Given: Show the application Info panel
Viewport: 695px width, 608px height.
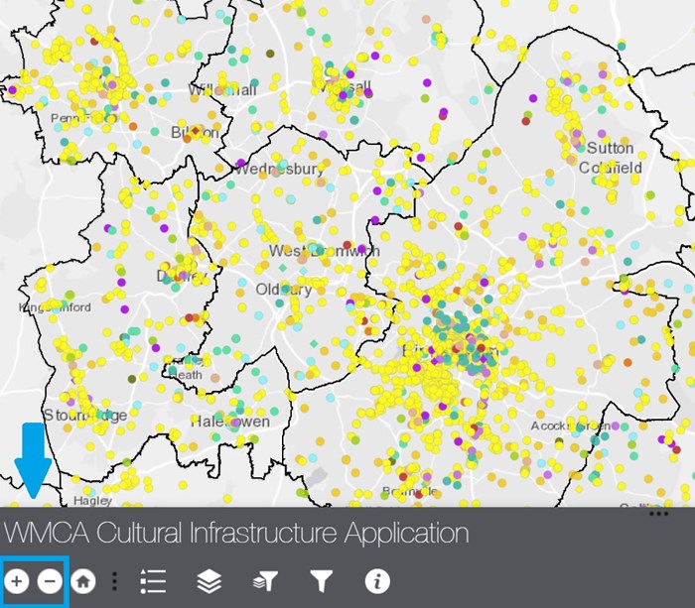Looking at the screenshot, I should (x=377, y=581).
